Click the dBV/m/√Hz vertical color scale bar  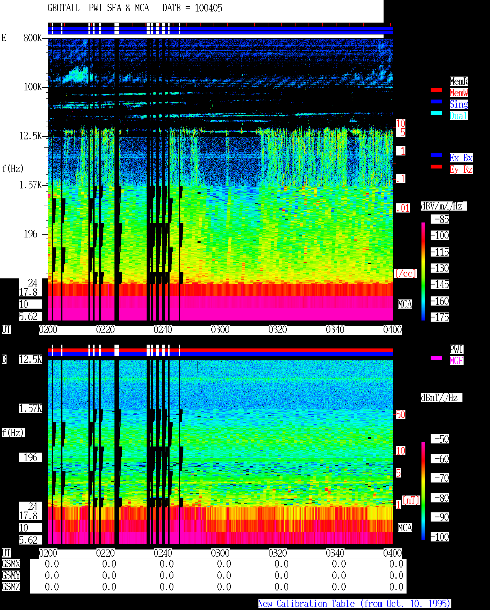click(x=423, y=271)
